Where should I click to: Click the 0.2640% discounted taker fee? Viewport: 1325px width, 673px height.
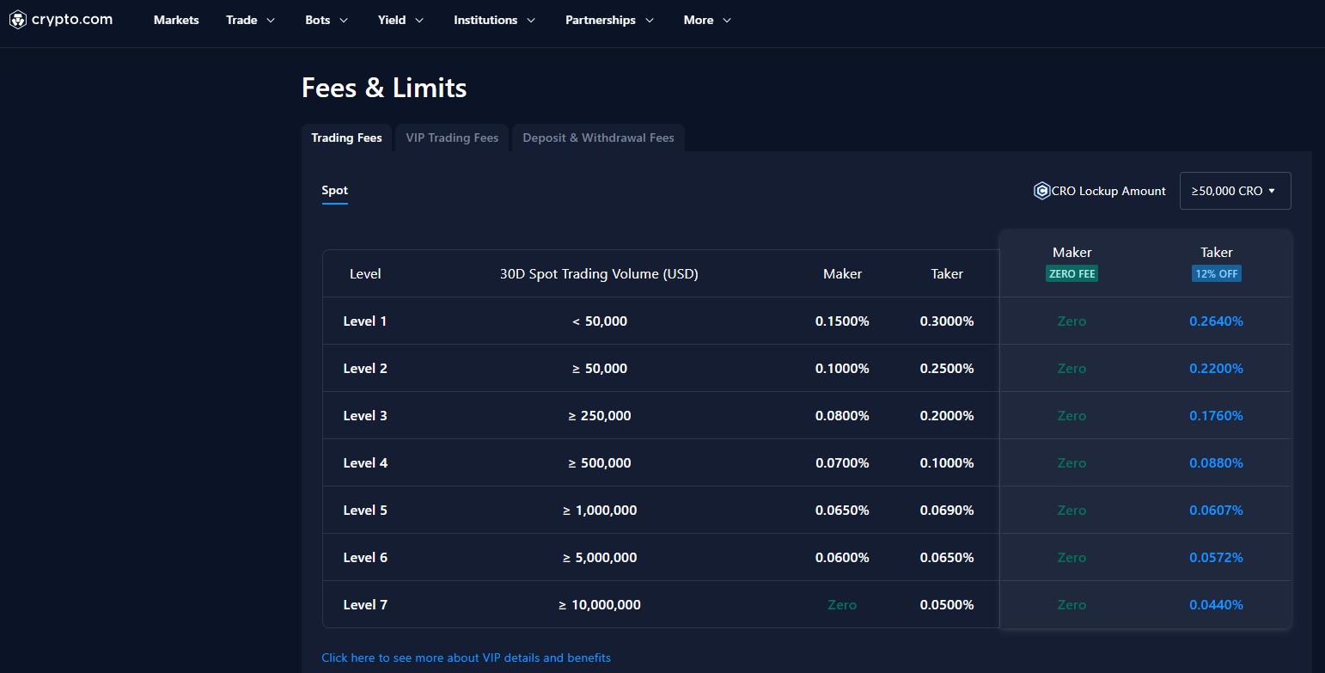coord(1216,321)
